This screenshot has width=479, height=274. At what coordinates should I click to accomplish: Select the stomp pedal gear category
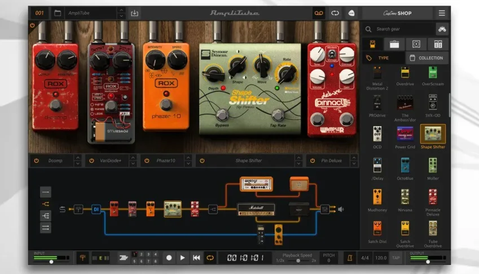click(372, 44)
